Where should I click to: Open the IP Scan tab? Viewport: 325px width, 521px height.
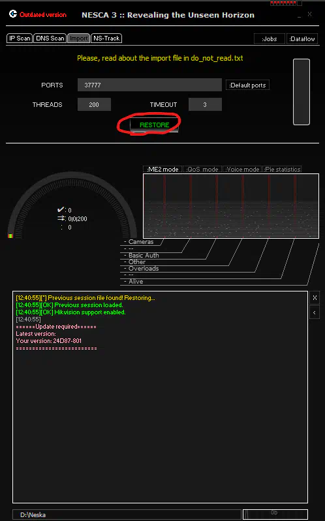click(20, 38)
